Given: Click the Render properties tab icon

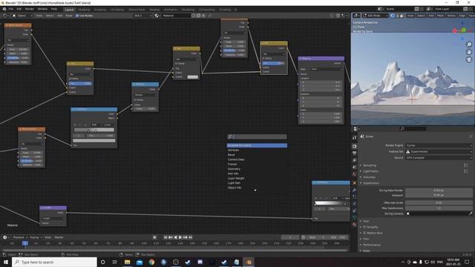Looking at the screenshot, I should pyautogui.click(x=355, y=147).
